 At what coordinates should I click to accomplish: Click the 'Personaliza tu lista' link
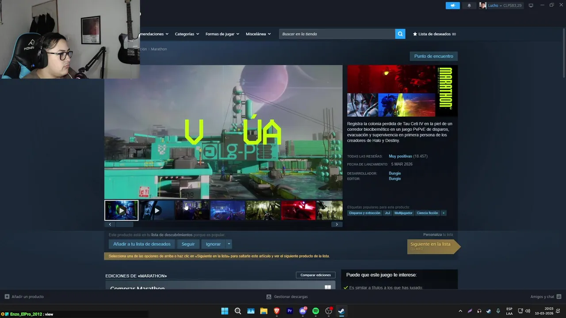click(x=438, y=235)
